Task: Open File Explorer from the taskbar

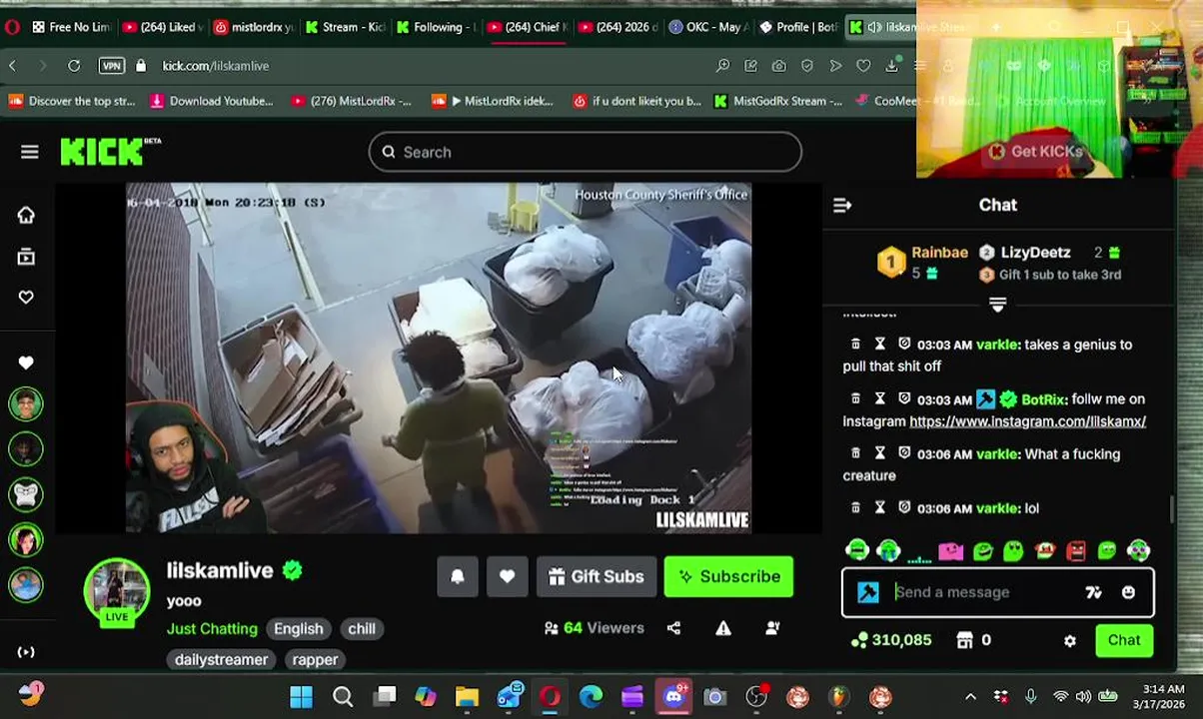Action: (467, 696)
